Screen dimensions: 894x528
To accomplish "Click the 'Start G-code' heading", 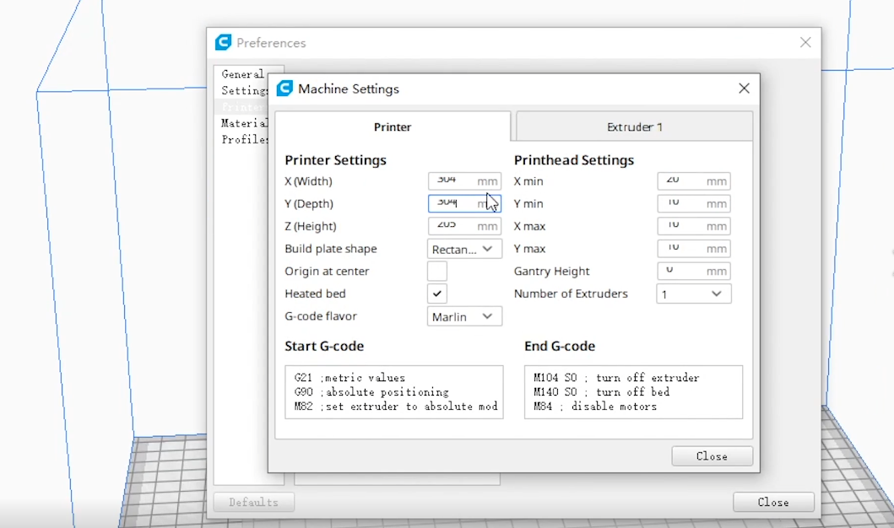I will tap(324, 347).
